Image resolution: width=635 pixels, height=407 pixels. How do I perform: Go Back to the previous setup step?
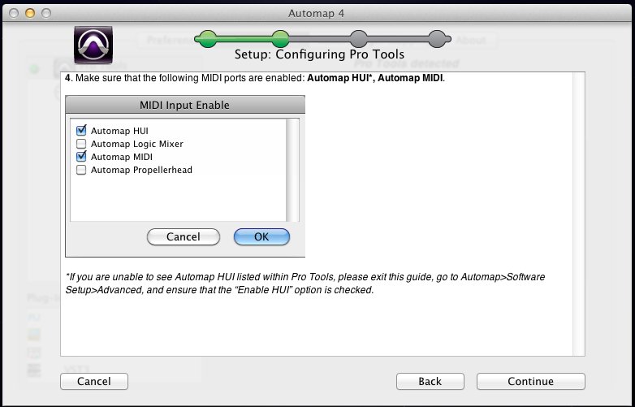tap(430, 381)
